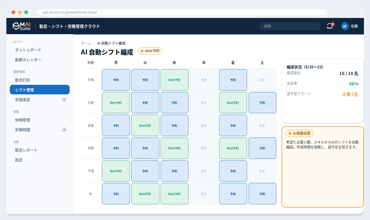Select the 早番 Monday 予約 cell
The image size is (370, 220).
[x=116, y=80]
